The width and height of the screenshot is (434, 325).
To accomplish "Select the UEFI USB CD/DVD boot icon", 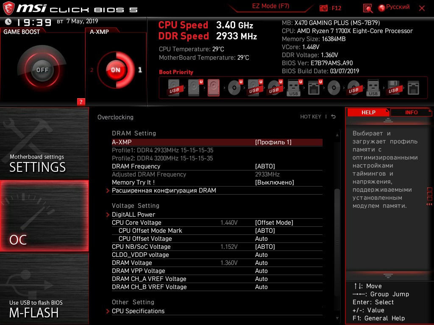I will tap(275, 88).
